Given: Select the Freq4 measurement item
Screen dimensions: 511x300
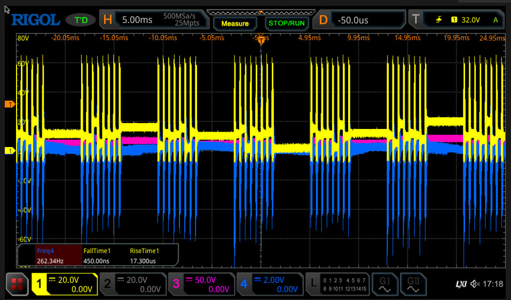Looking at the screenshot, I should coord(45,251).
